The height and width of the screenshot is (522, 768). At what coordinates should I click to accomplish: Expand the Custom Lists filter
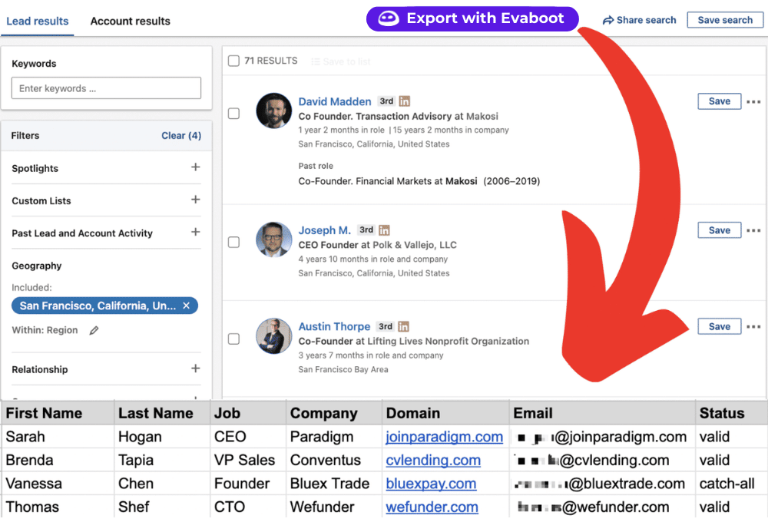point(196,200)
